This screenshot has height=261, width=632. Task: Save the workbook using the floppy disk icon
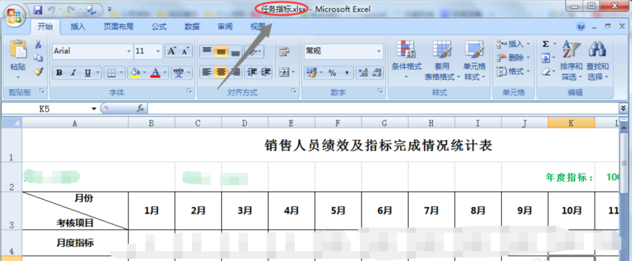coord(38,9)
